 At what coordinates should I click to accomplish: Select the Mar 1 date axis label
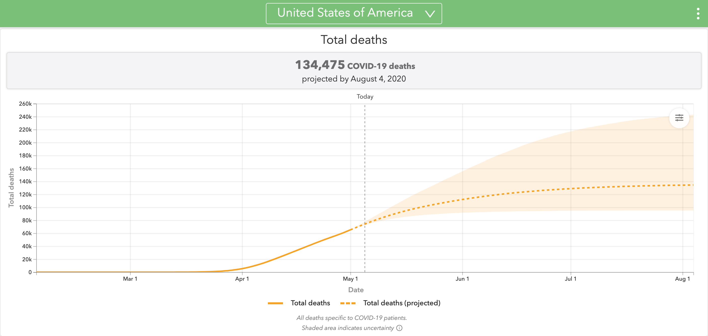tap(130, 279)
